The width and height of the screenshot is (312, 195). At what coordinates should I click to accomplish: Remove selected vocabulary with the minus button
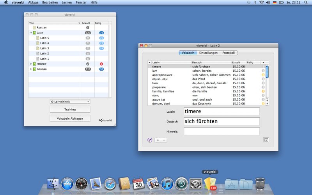164,140
